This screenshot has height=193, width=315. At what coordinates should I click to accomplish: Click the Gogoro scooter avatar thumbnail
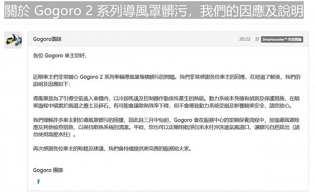click(x=13, y=40)
